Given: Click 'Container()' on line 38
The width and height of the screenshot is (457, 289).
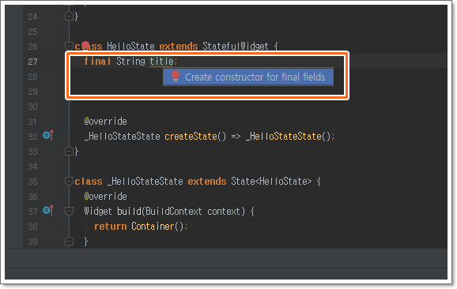Looking at the screenshot, I should [157, 226].
